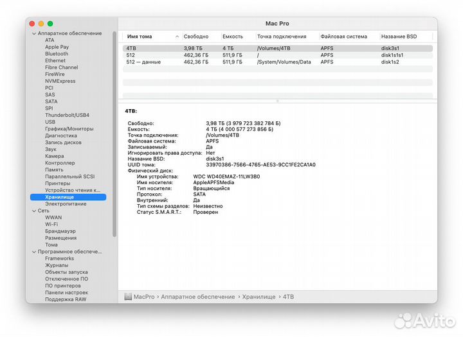
Task: Select WWAN under Сеть
Action: coord(53,218)
